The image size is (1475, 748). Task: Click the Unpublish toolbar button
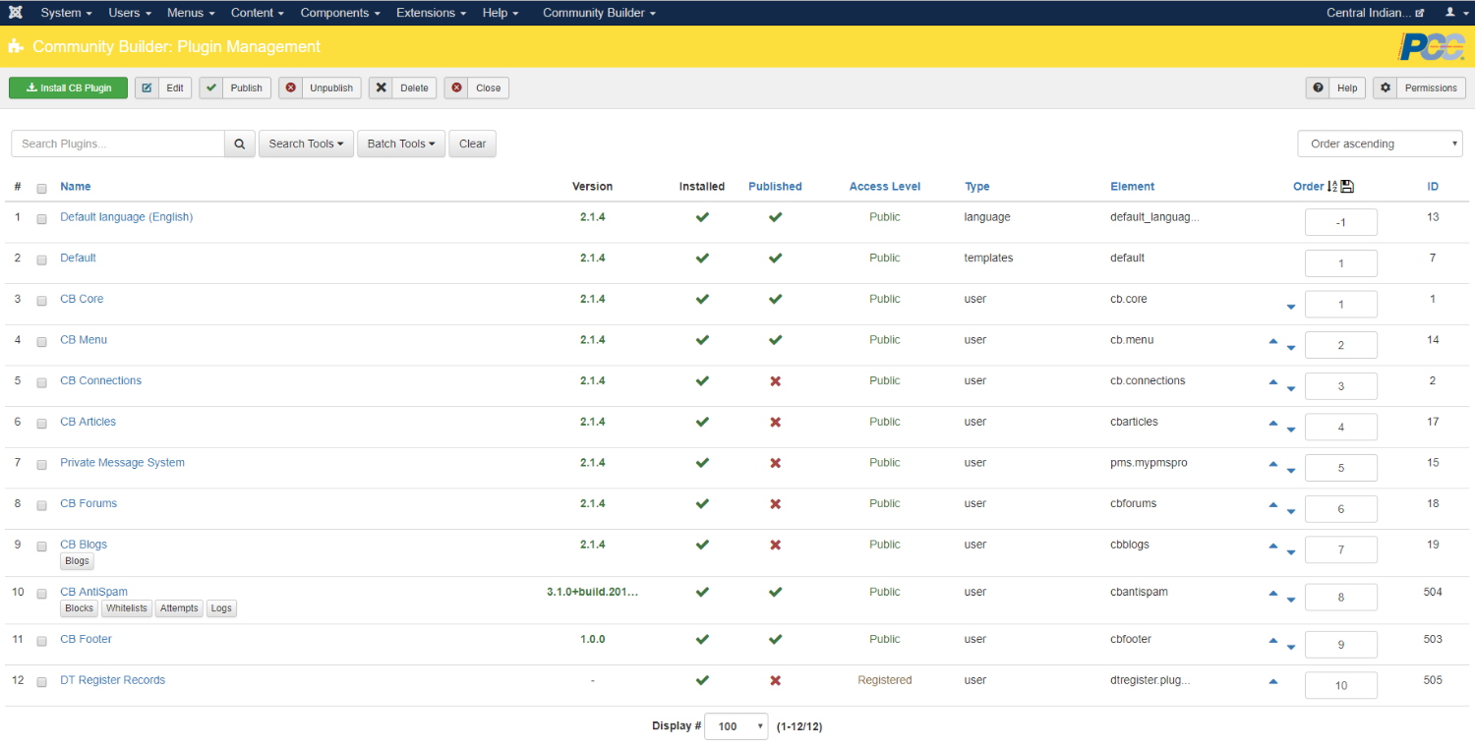coord(321,87)
